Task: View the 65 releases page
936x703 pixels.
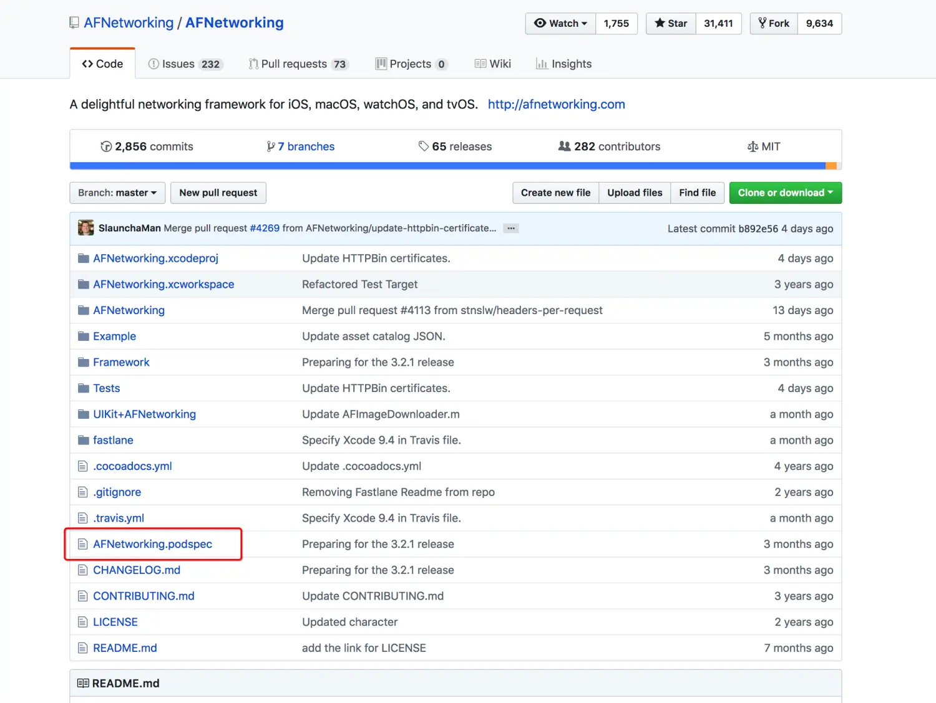Action: click(x=456, y=146)
